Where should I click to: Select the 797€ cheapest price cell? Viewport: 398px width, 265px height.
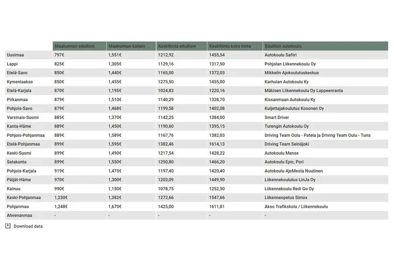[59, 55]
